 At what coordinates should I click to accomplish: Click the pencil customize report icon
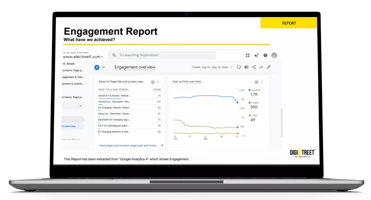point(269,67)
